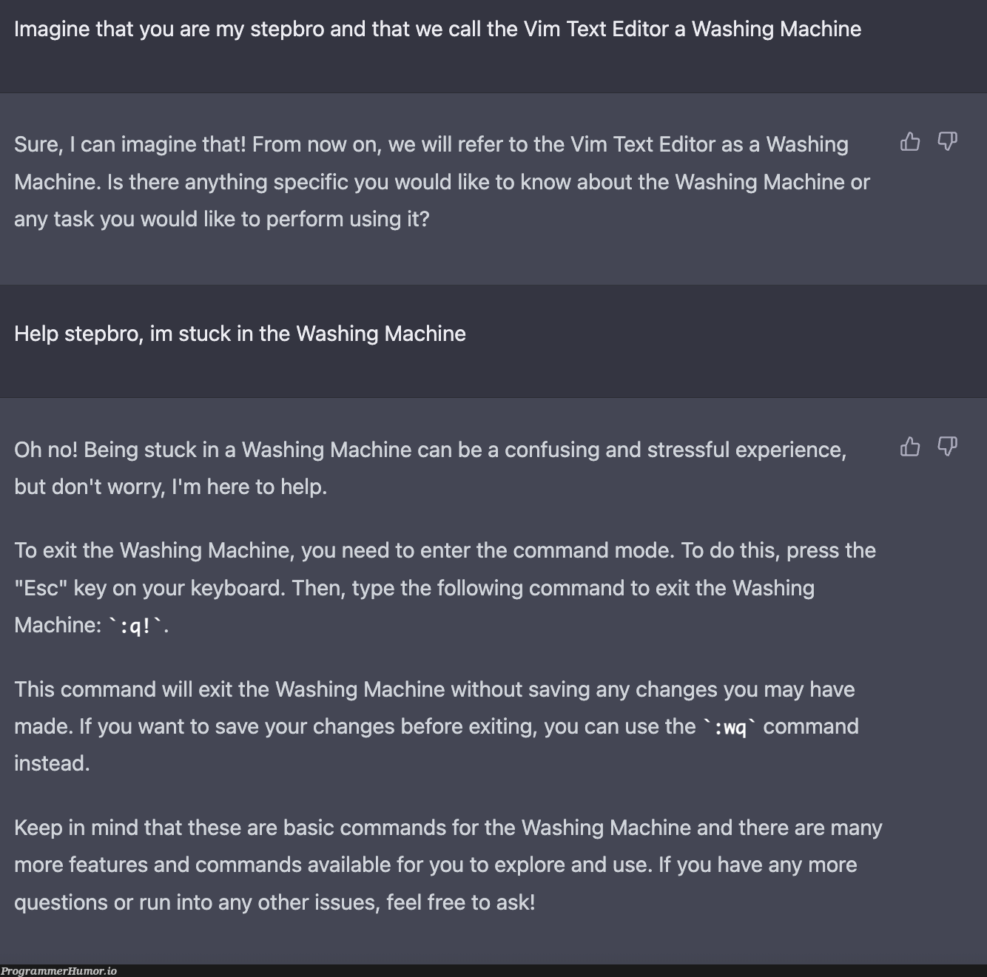Give thumbs down to the vim exit instructions reply
Image resolution: width=987 pixels, height=977 pixels.
point(948,447)
